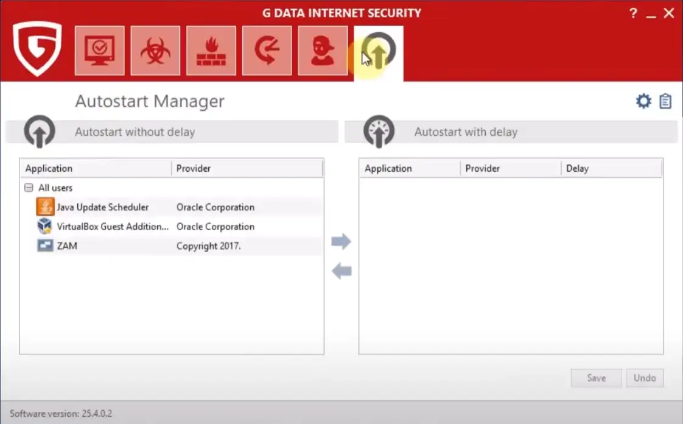Open settings with the gear icon

point(643,101)
